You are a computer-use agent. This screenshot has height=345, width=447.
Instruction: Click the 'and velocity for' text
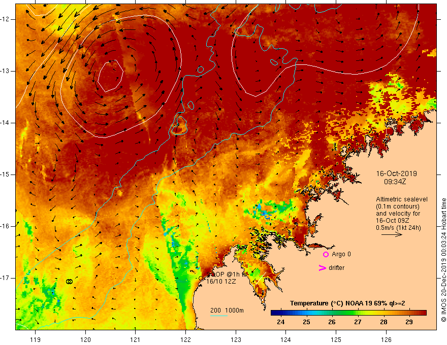398,214
